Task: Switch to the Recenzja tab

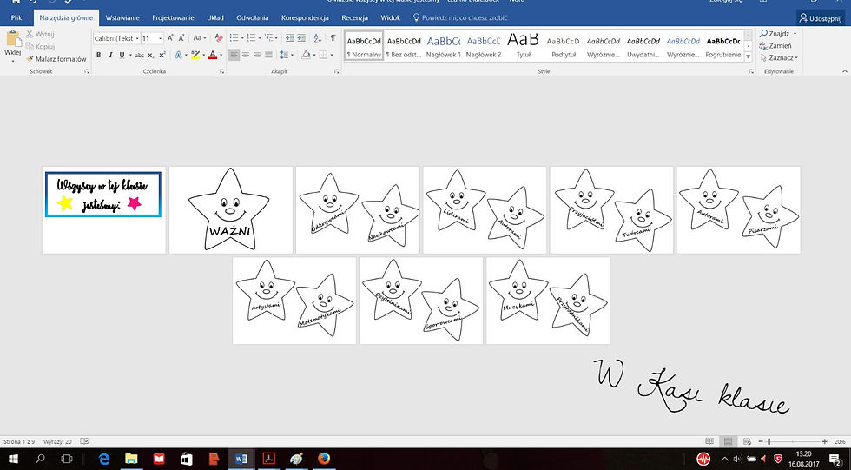Action: click(354, 17)
